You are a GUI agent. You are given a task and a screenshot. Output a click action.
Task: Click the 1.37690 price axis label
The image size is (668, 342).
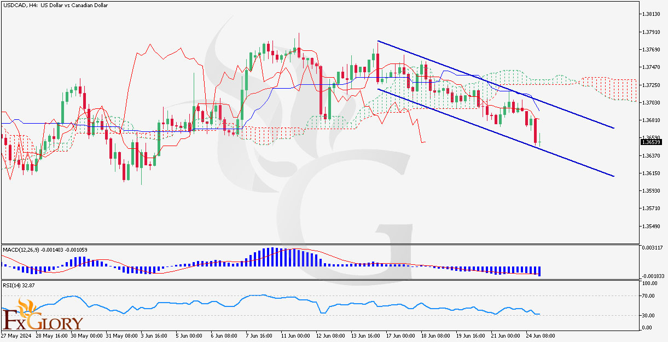point(651,50)
